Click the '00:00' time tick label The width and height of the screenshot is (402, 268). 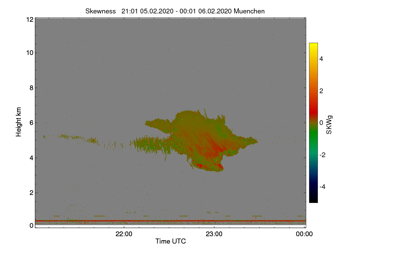(x=305, y=234)
